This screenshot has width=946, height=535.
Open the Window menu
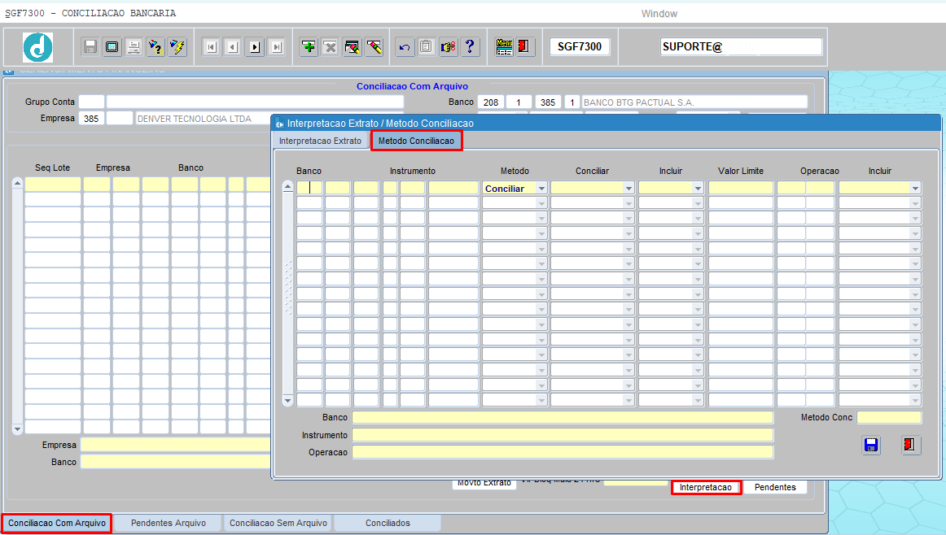(659, 13)
